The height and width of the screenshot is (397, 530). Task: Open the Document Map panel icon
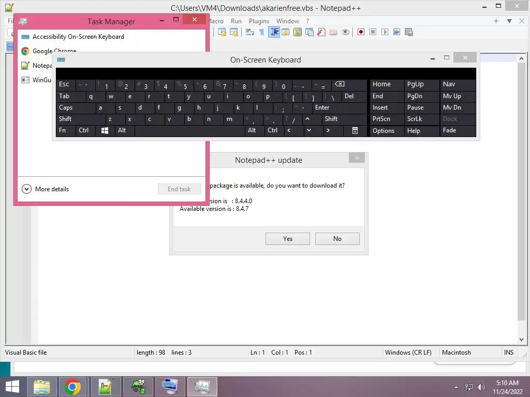click(298, 32)
